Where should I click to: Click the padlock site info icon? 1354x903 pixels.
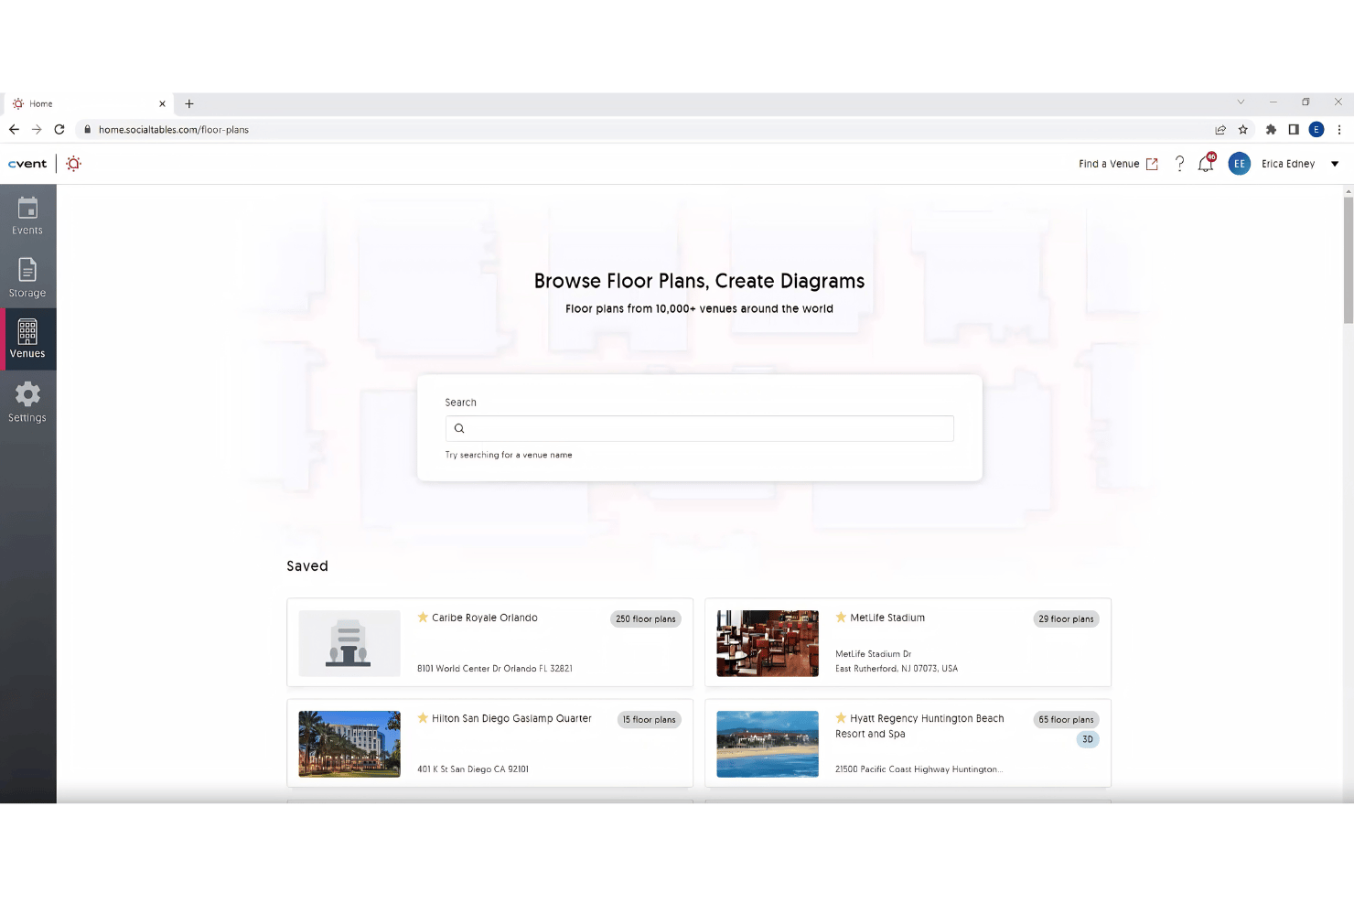88,129
